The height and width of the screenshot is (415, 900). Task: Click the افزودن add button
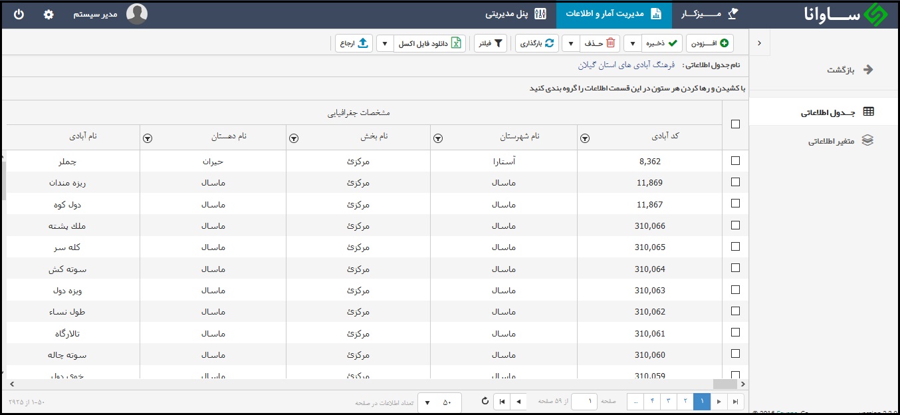tap(710, 43)
